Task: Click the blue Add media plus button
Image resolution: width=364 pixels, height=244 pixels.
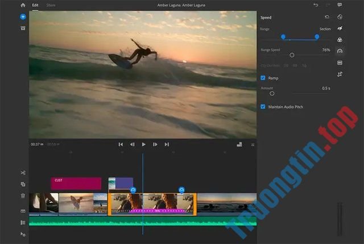Action: [23, 16]
